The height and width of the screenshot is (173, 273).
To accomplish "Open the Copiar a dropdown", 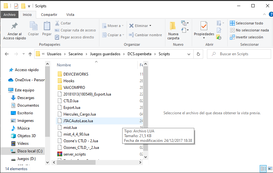I will click(x=113, y=35).
